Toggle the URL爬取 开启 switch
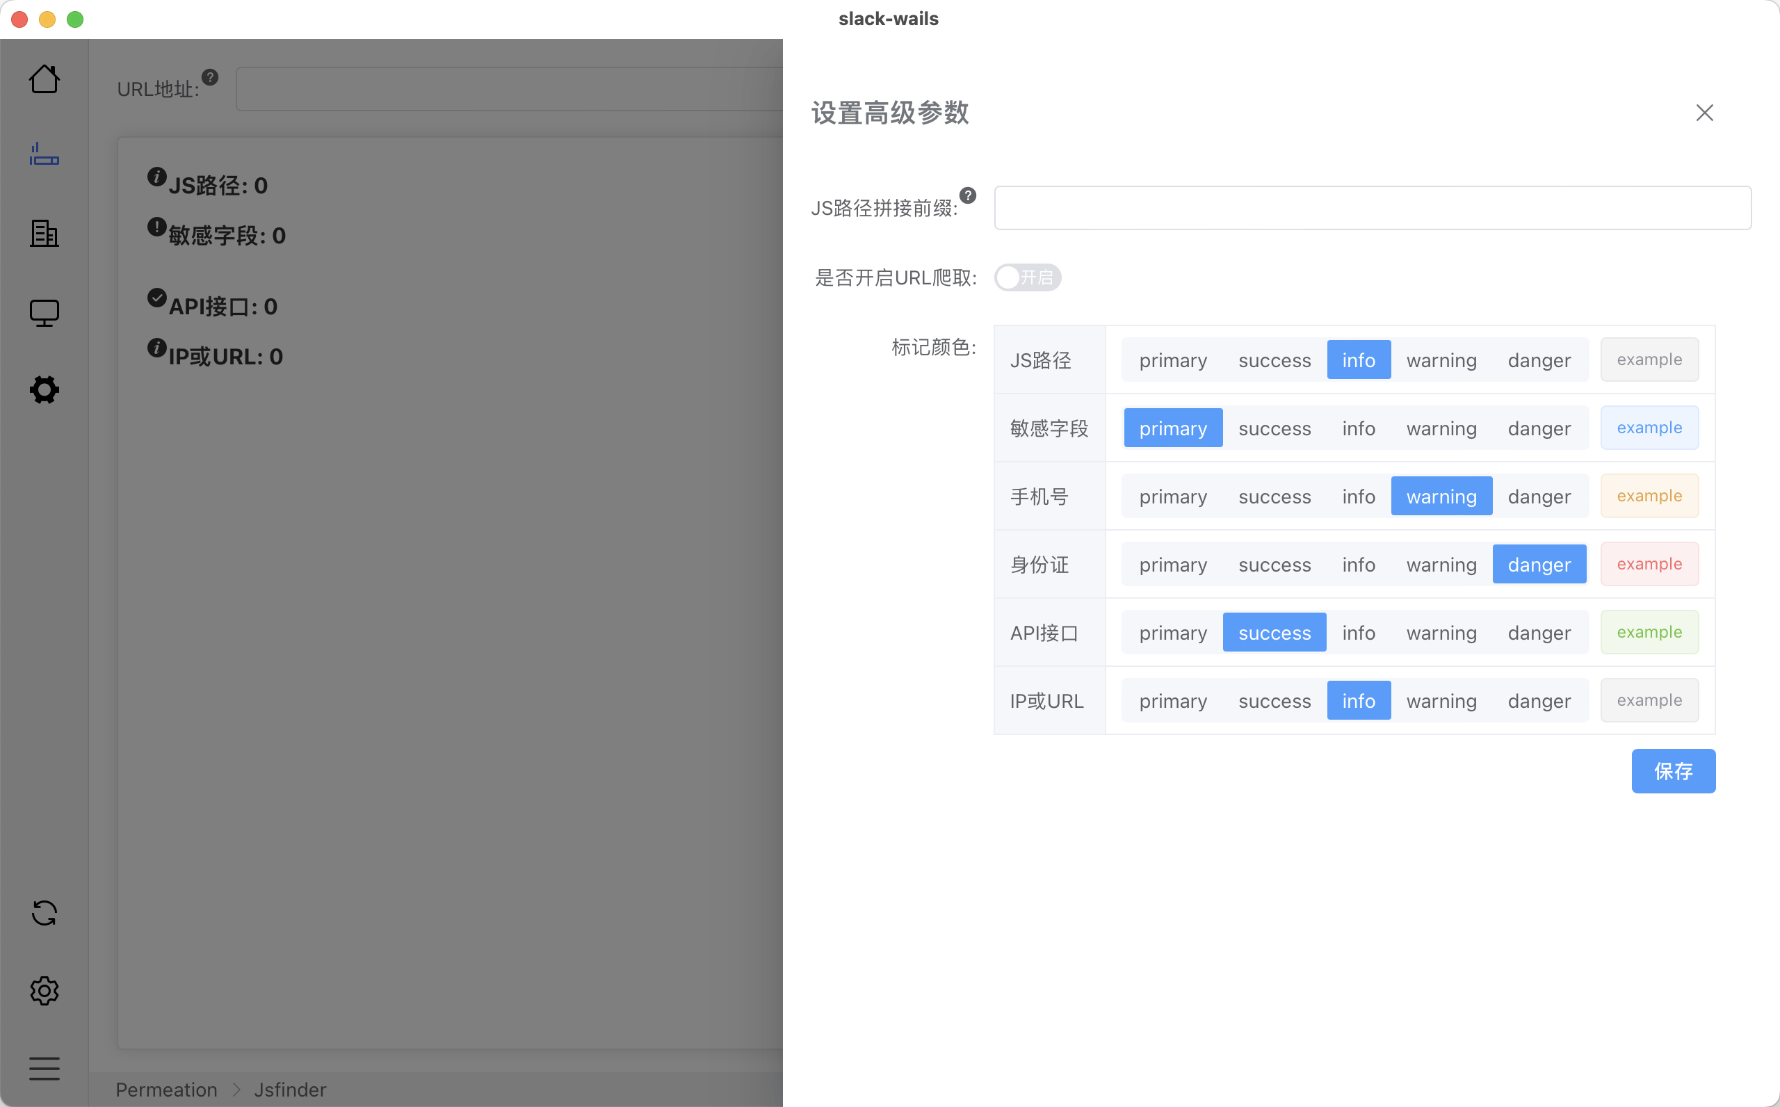The image size is (1780, 1107). [x=1027, y=277]
